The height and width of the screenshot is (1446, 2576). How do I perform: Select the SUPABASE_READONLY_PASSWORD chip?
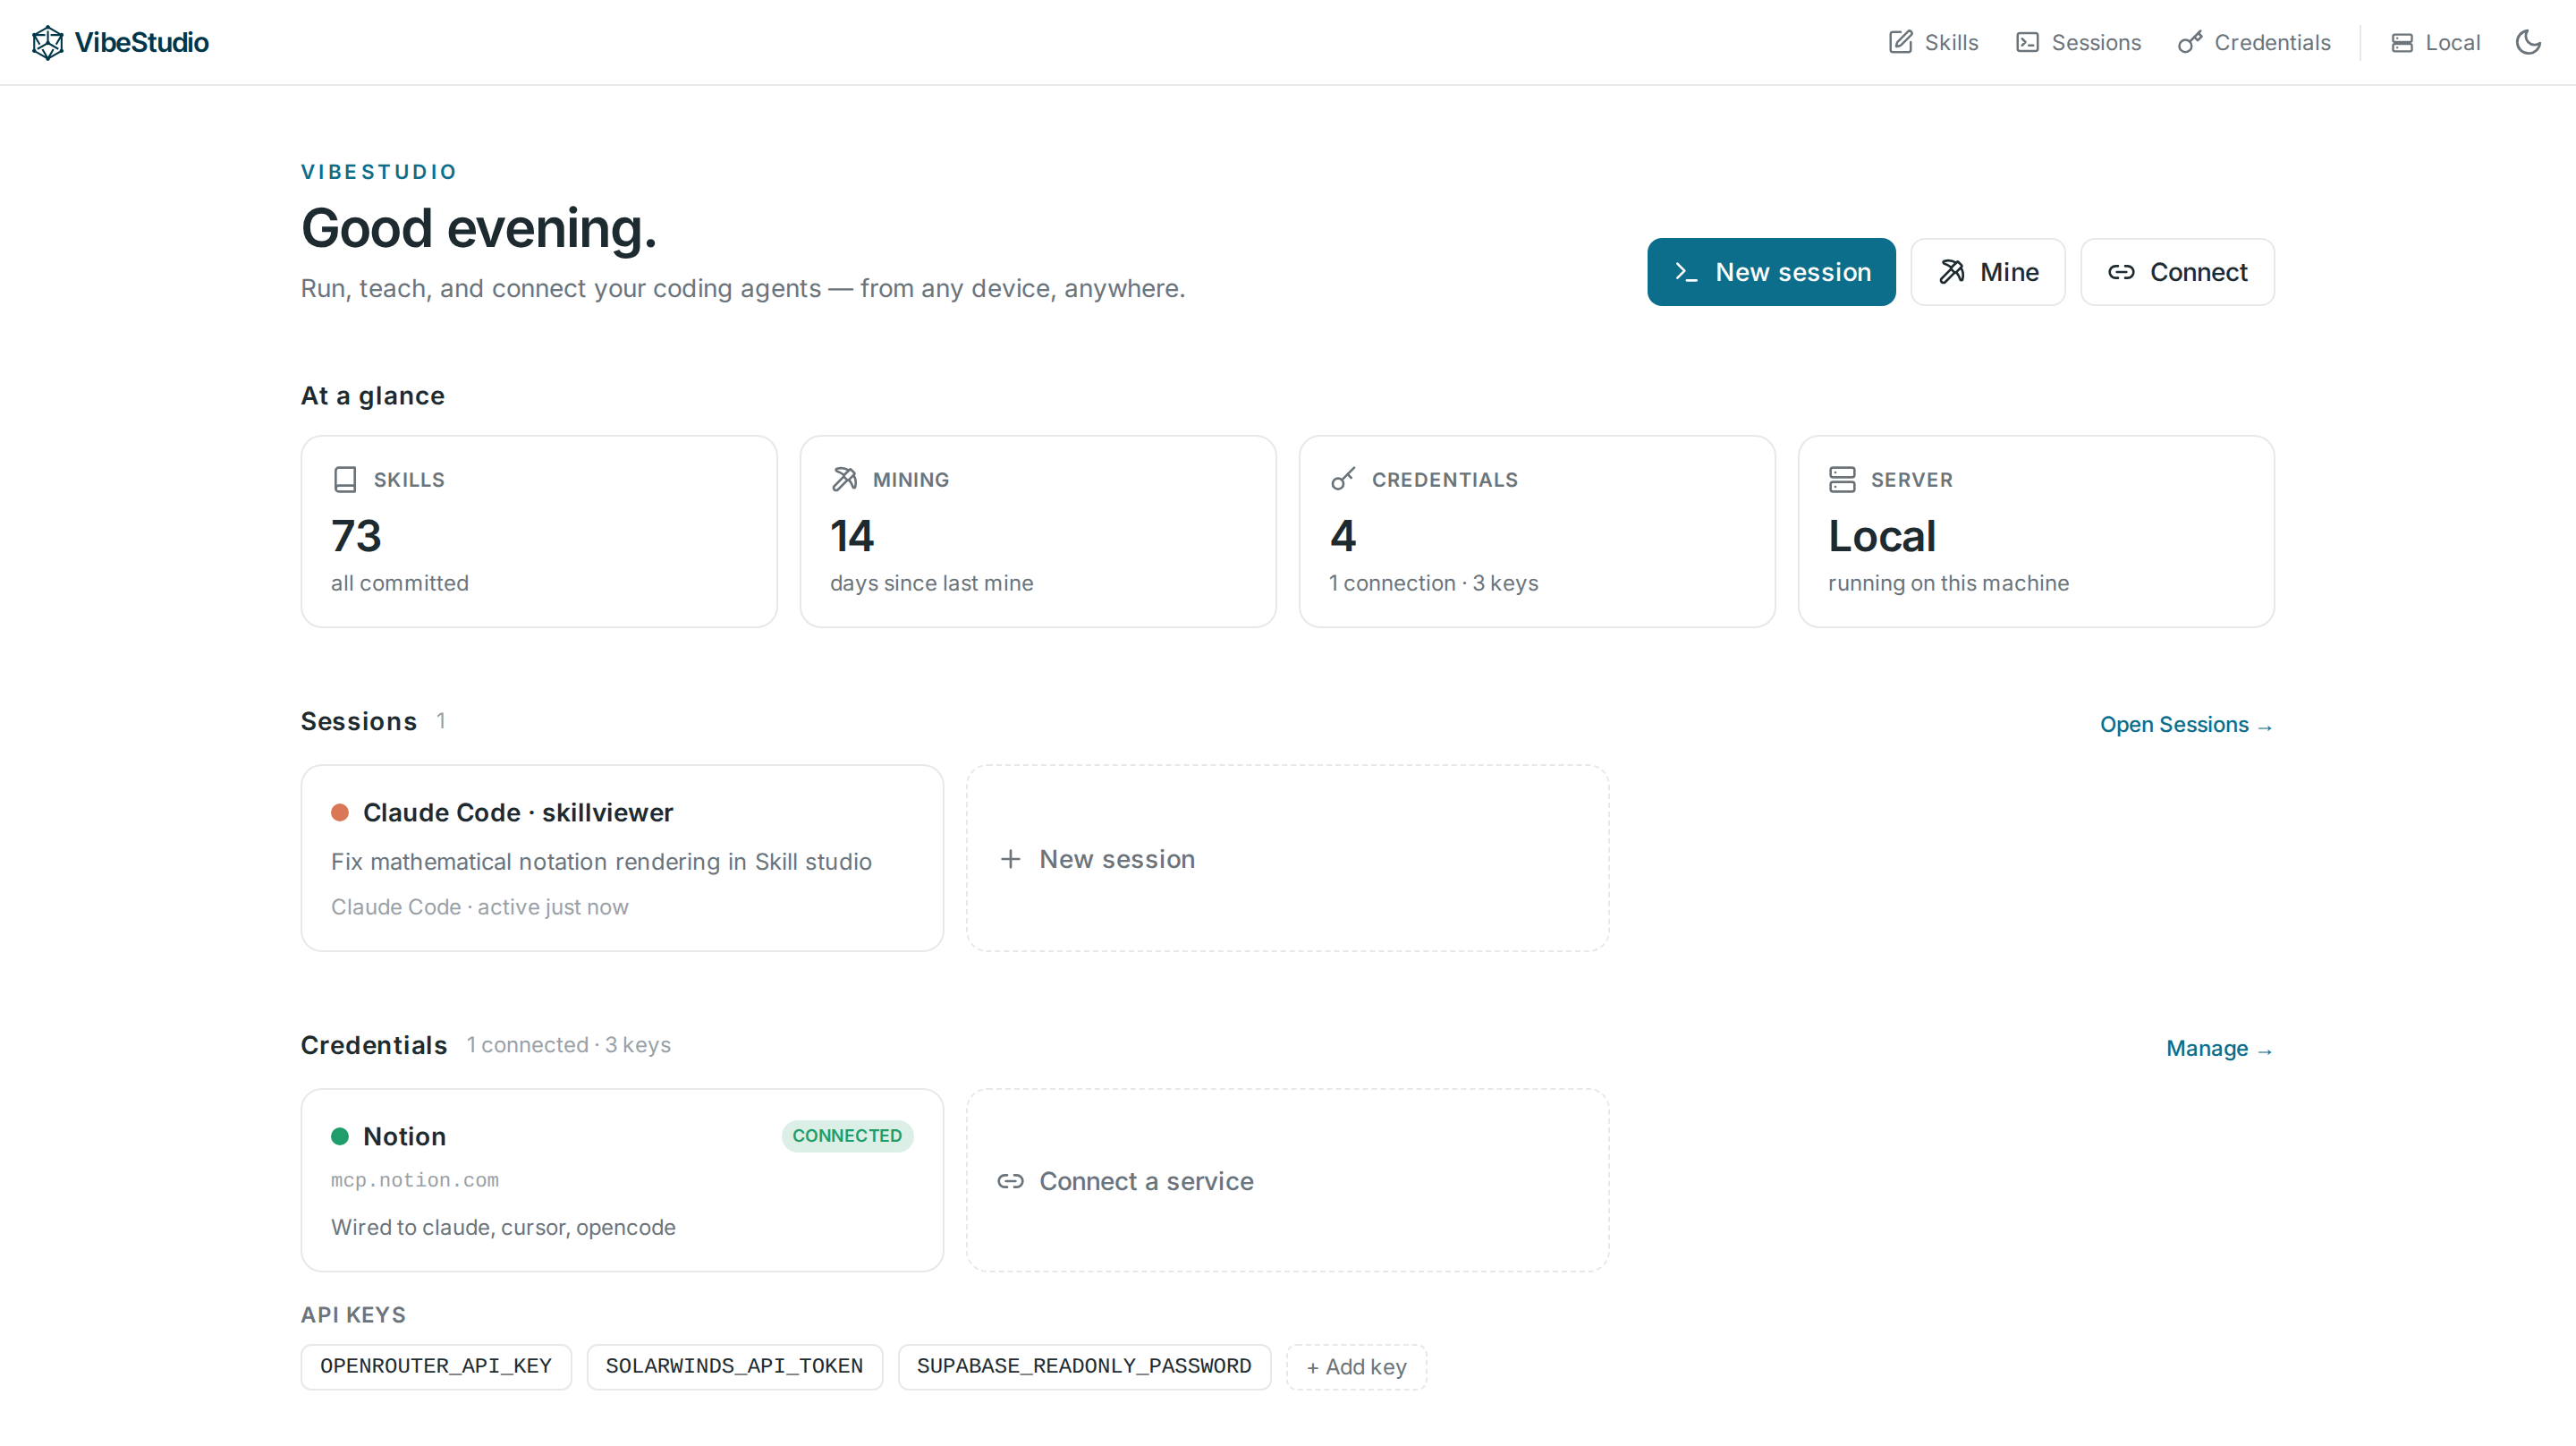click(x=1084, y=1367)
